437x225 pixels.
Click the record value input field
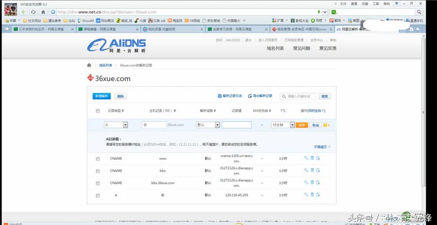point(236,125)
